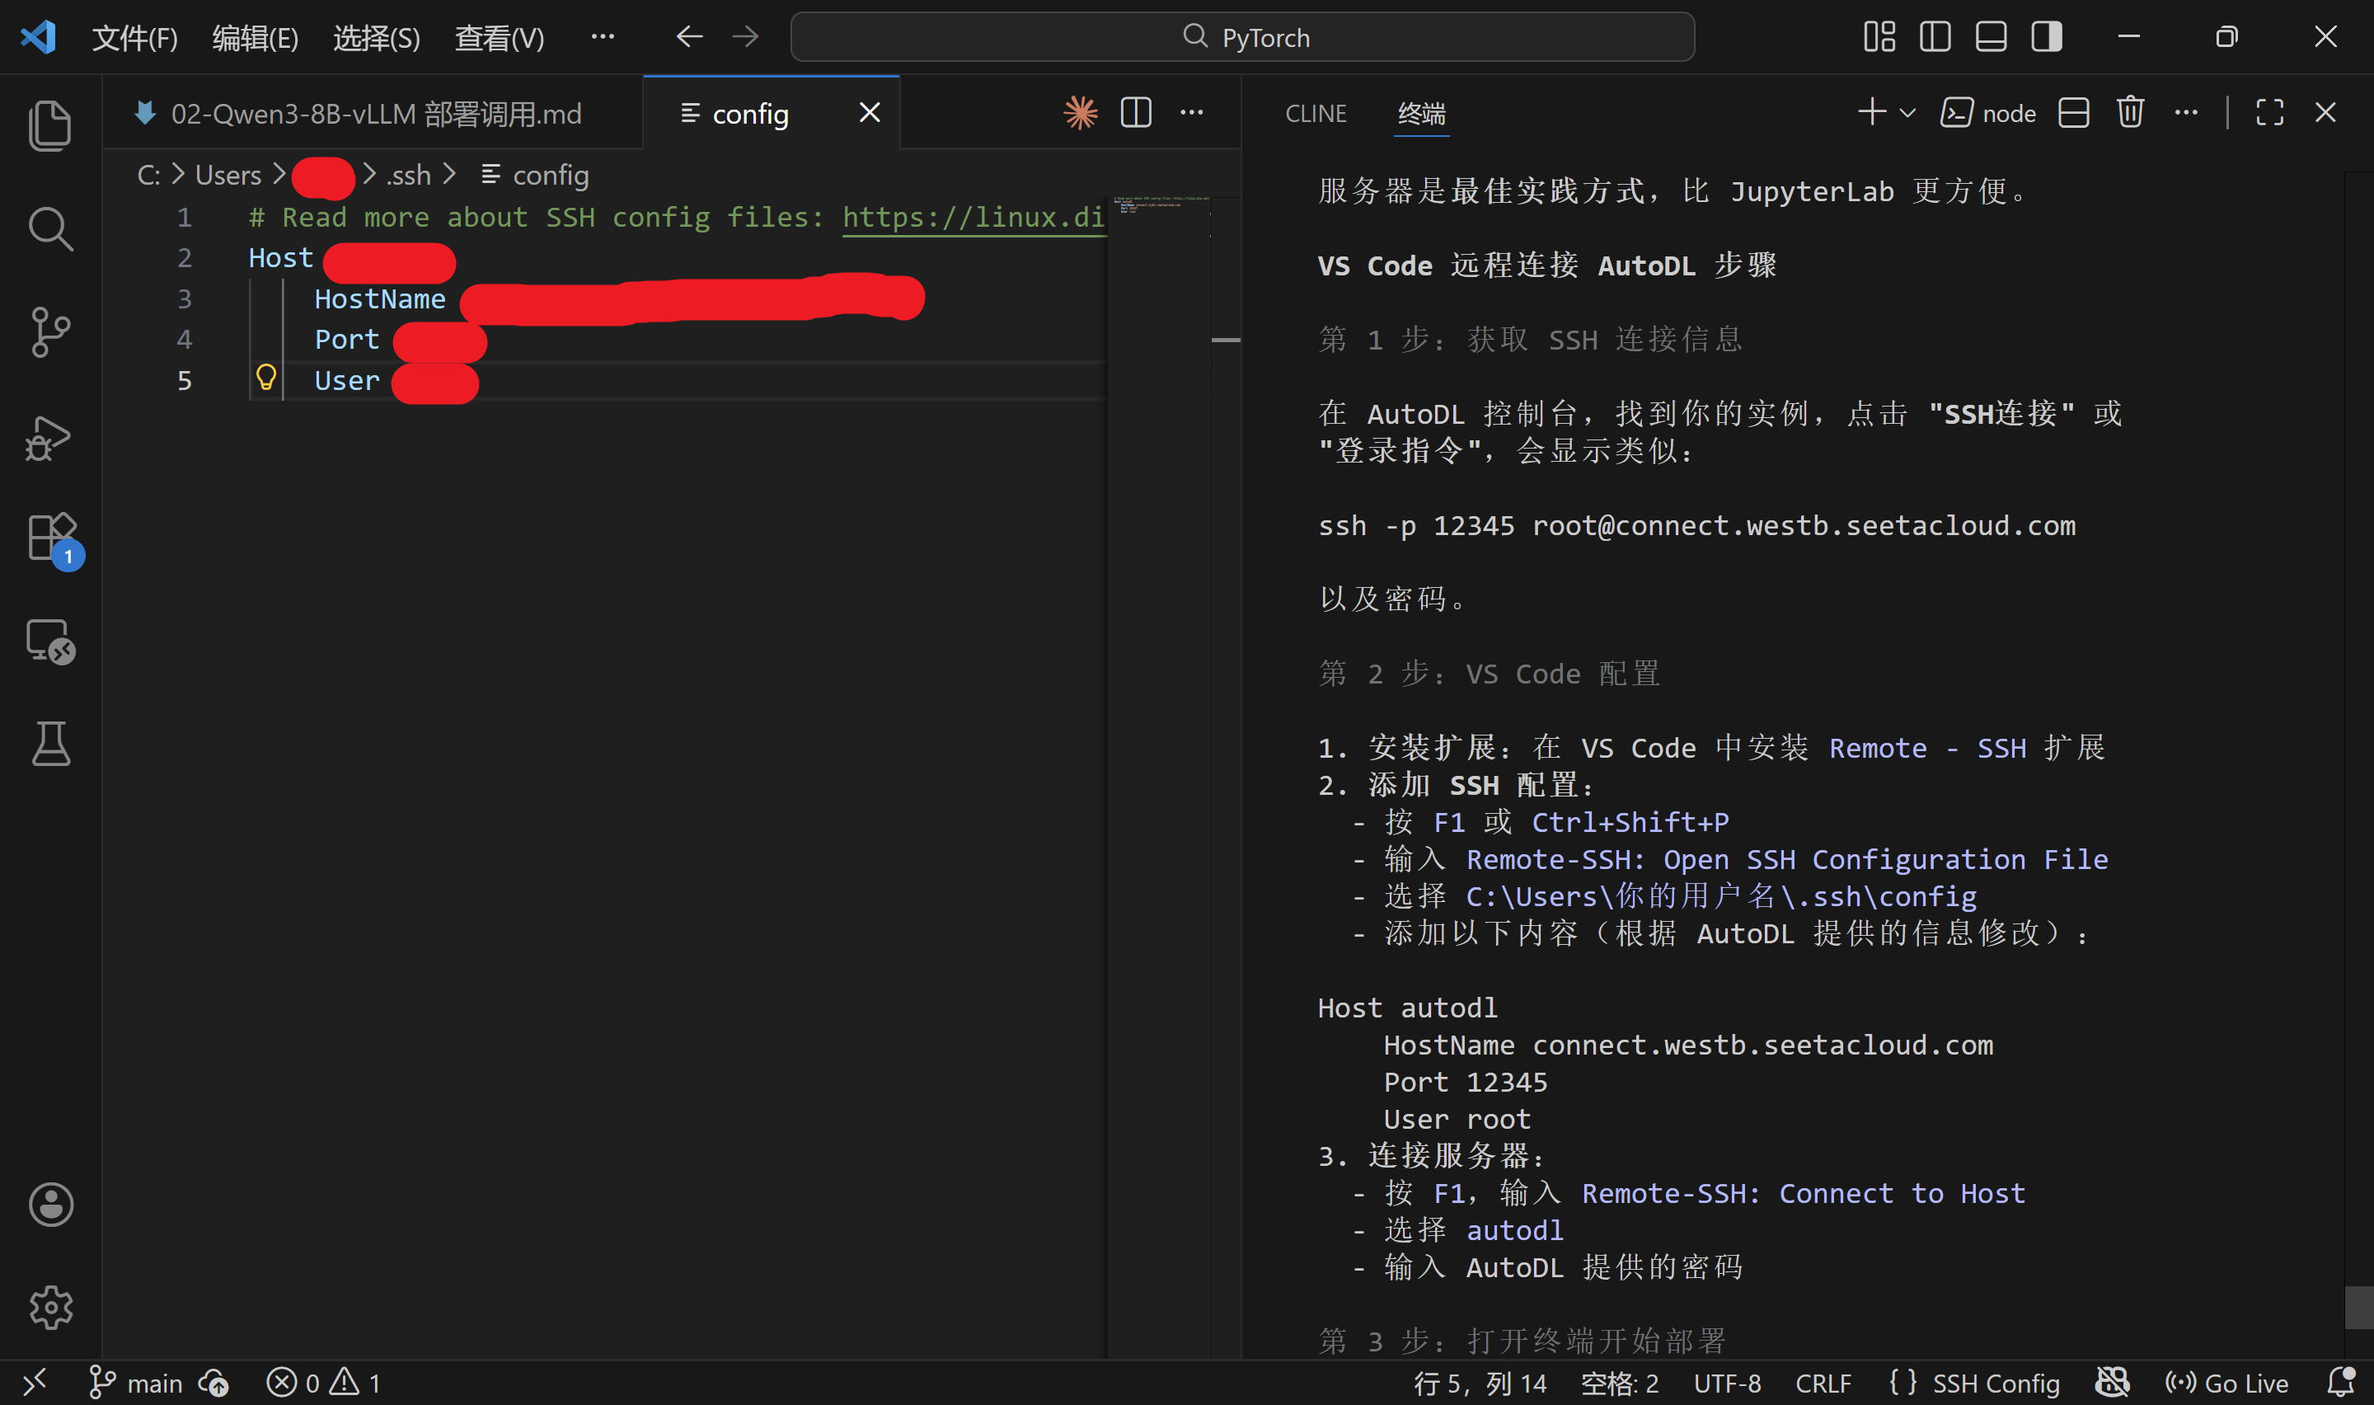This screenshot has width=2374, height=1405.
Task: Toggle the primary sidebar layout button
Action: (1934, 37)
